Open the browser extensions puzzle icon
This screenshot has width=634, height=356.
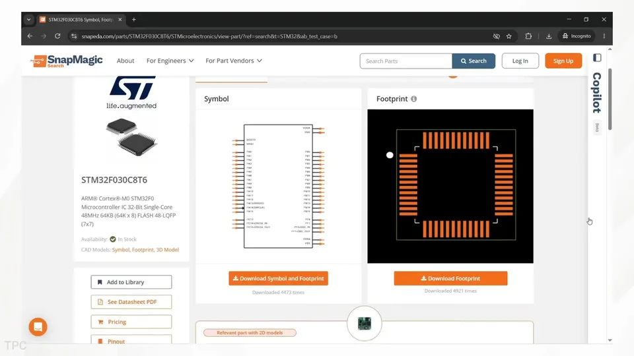click(528, 36)
